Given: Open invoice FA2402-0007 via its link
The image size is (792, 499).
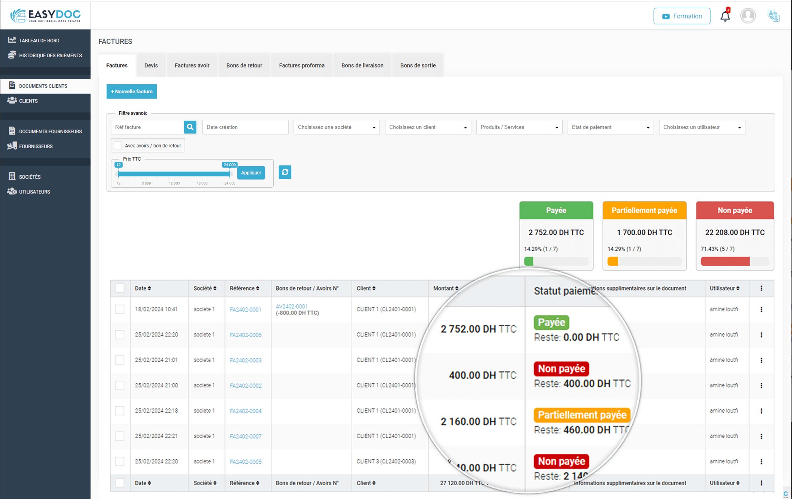Looking at the screenshot, I should [245, 436].
